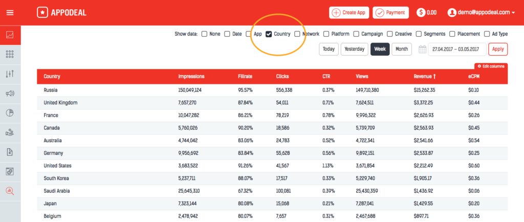Uncheck the Country checkbox

269,34
